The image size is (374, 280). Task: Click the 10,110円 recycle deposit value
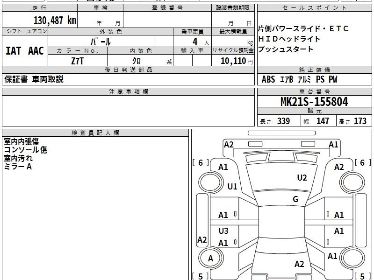pos(237,61)
